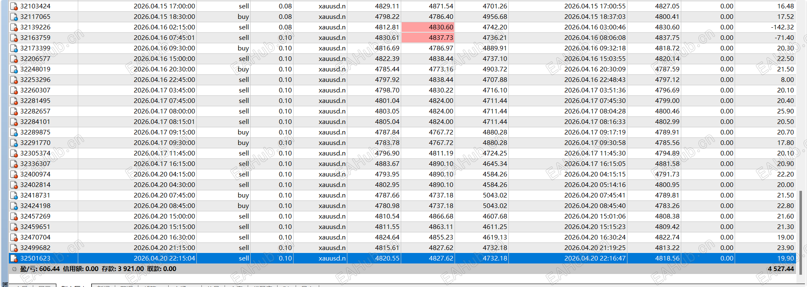Click the order icon for ticket 32253296
807x287 pixels.
pos(14,80)
